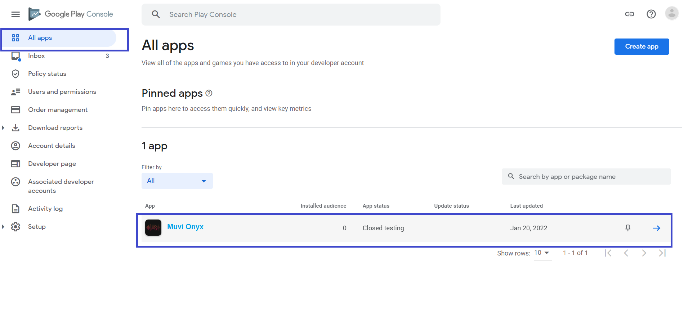Click the Jan 20, 2022 date cell
The height and width of the screenshot is (312, 684).
click(528, 228)
